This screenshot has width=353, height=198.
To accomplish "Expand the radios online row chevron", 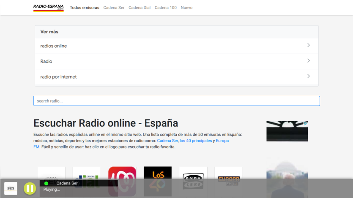I will 309,46.
